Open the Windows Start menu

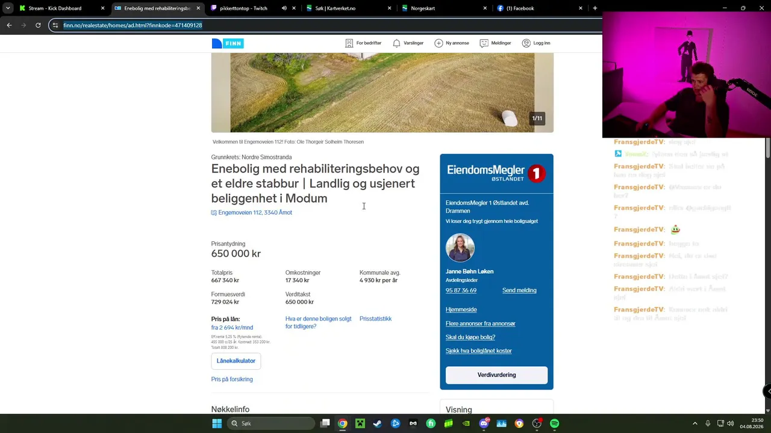point(217,423)
